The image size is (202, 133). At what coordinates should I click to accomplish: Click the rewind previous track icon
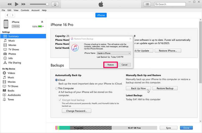pos(9,4)
